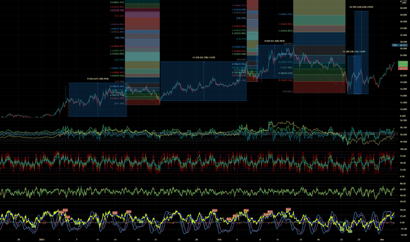Click the 0(11.260) Fibonacci level label
Image resolution: width=410 pixels, height=242 pixels.
tap(119, 103)
